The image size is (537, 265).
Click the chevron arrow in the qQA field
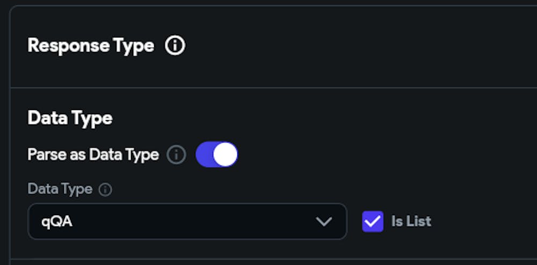click(324, 221)
